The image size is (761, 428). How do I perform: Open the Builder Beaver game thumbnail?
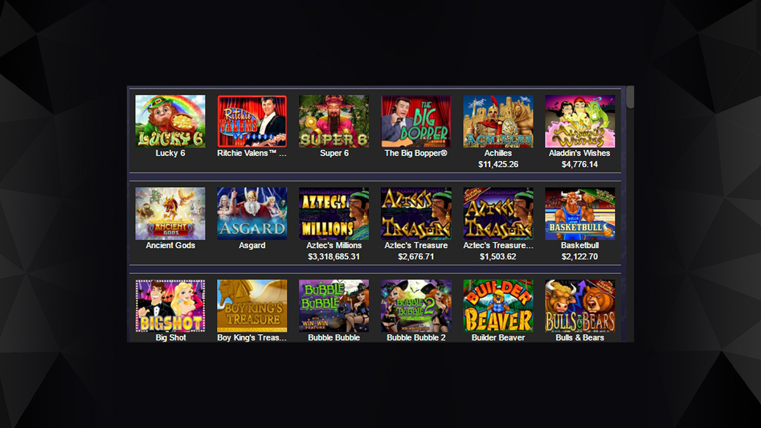coord(498,306)
